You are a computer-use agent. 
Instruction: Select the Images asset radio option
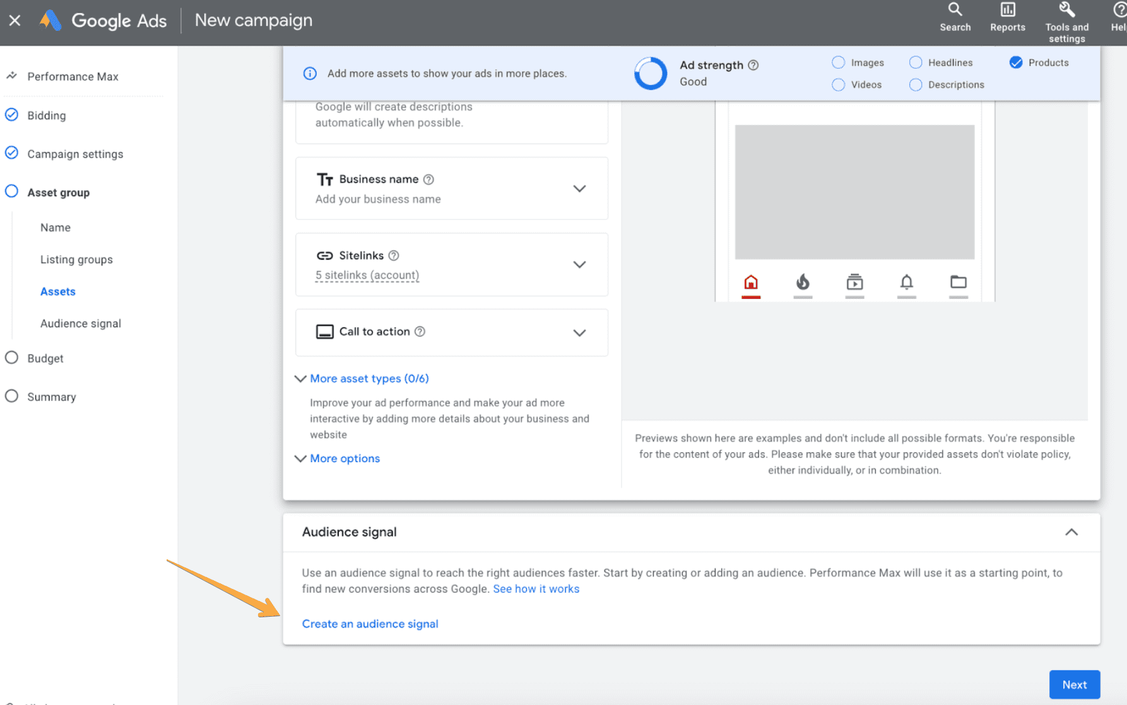click(838, 62)
